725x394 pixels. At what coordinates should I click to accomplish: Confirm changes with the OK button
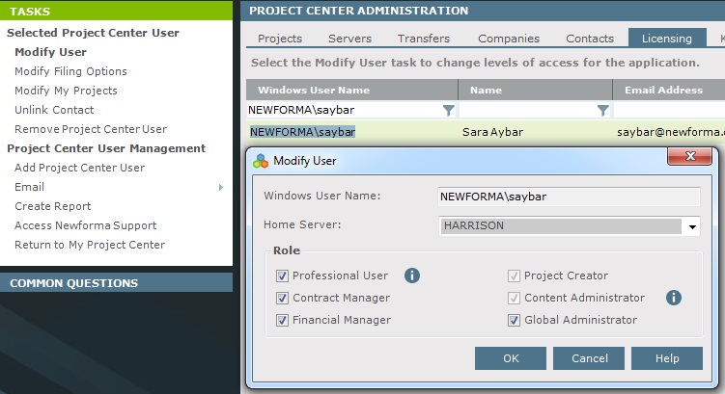click(511, 358)
